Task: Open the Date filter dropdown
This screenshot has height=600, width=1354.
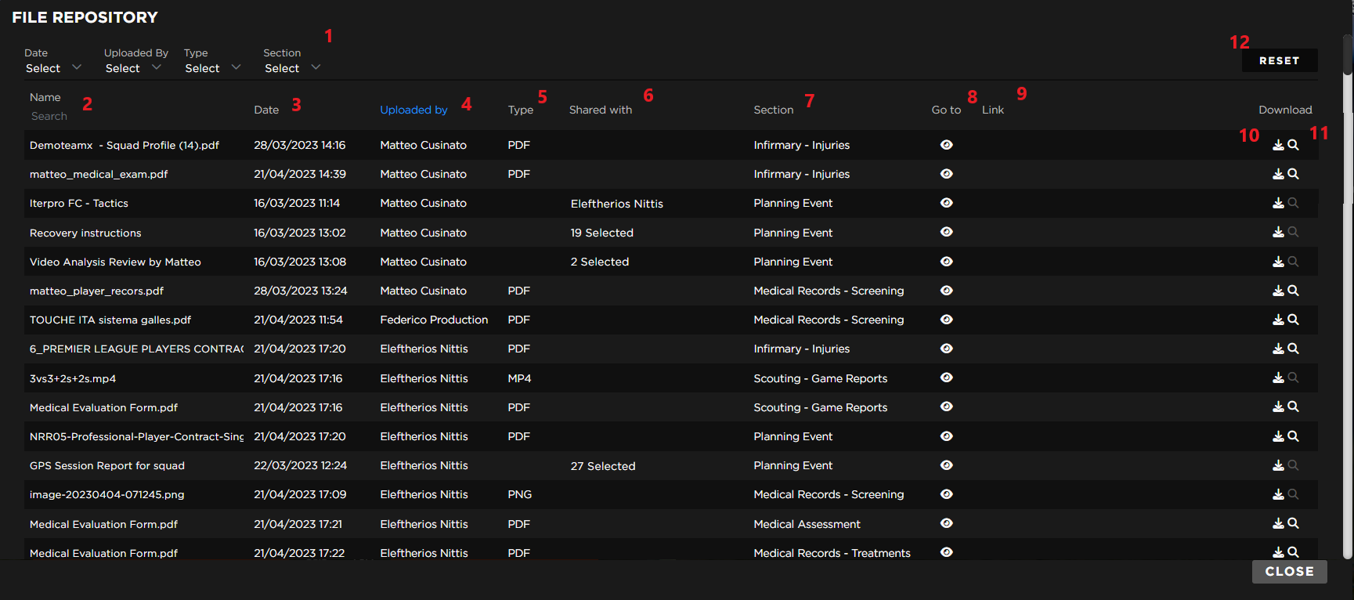Action: click(52, 68)
